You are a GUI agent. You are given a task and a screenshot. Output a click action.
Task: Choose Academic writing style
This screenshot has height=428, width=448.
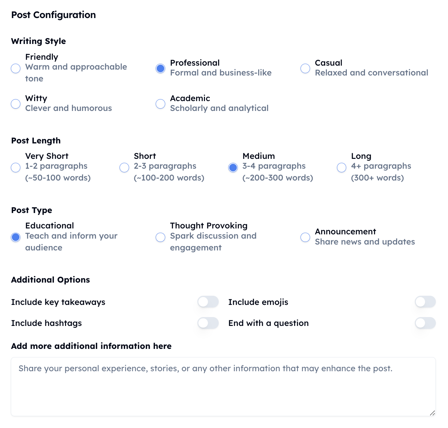161,104
